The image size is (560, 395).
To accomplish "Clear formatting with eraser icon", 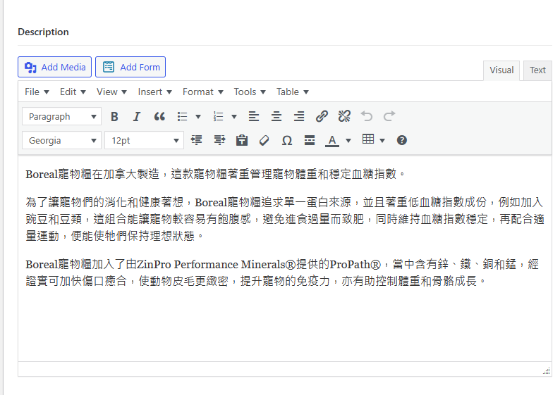I will [x=264, y=140].
